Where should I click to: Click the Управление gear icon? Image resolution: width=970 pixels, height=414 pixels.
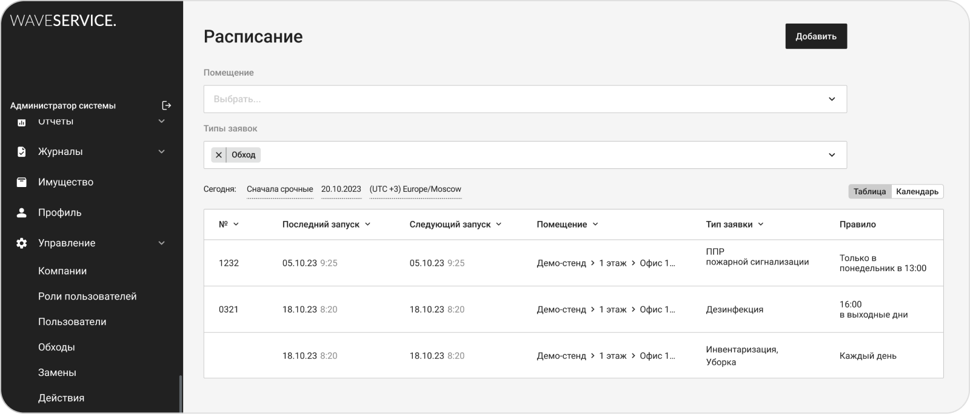click(22, 243)
